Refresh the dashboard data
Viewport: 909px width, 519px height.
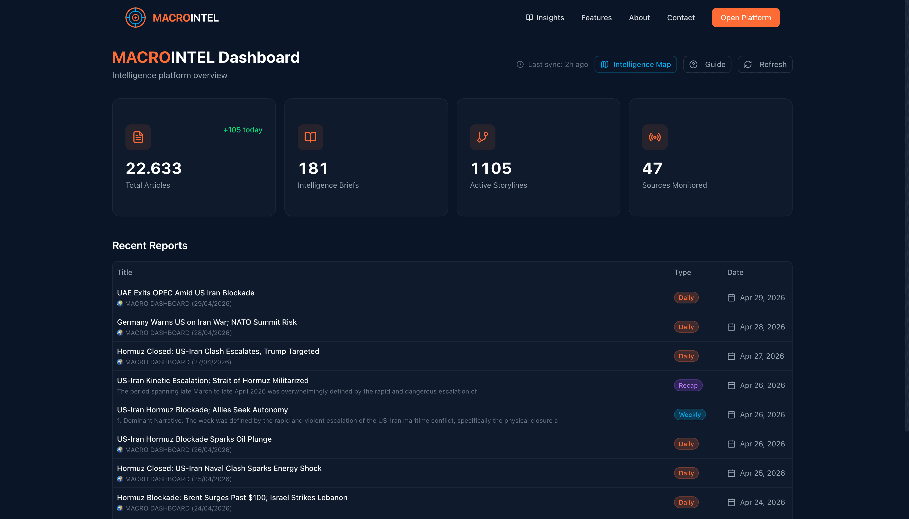tap(765, 65)
